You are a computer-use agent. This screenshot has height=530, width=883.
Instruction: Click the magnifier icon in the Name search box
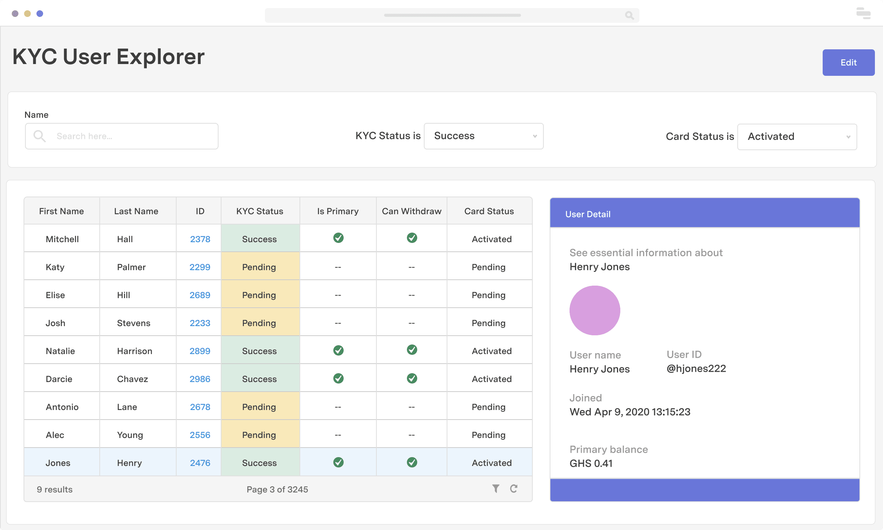(x=40, y=136)
